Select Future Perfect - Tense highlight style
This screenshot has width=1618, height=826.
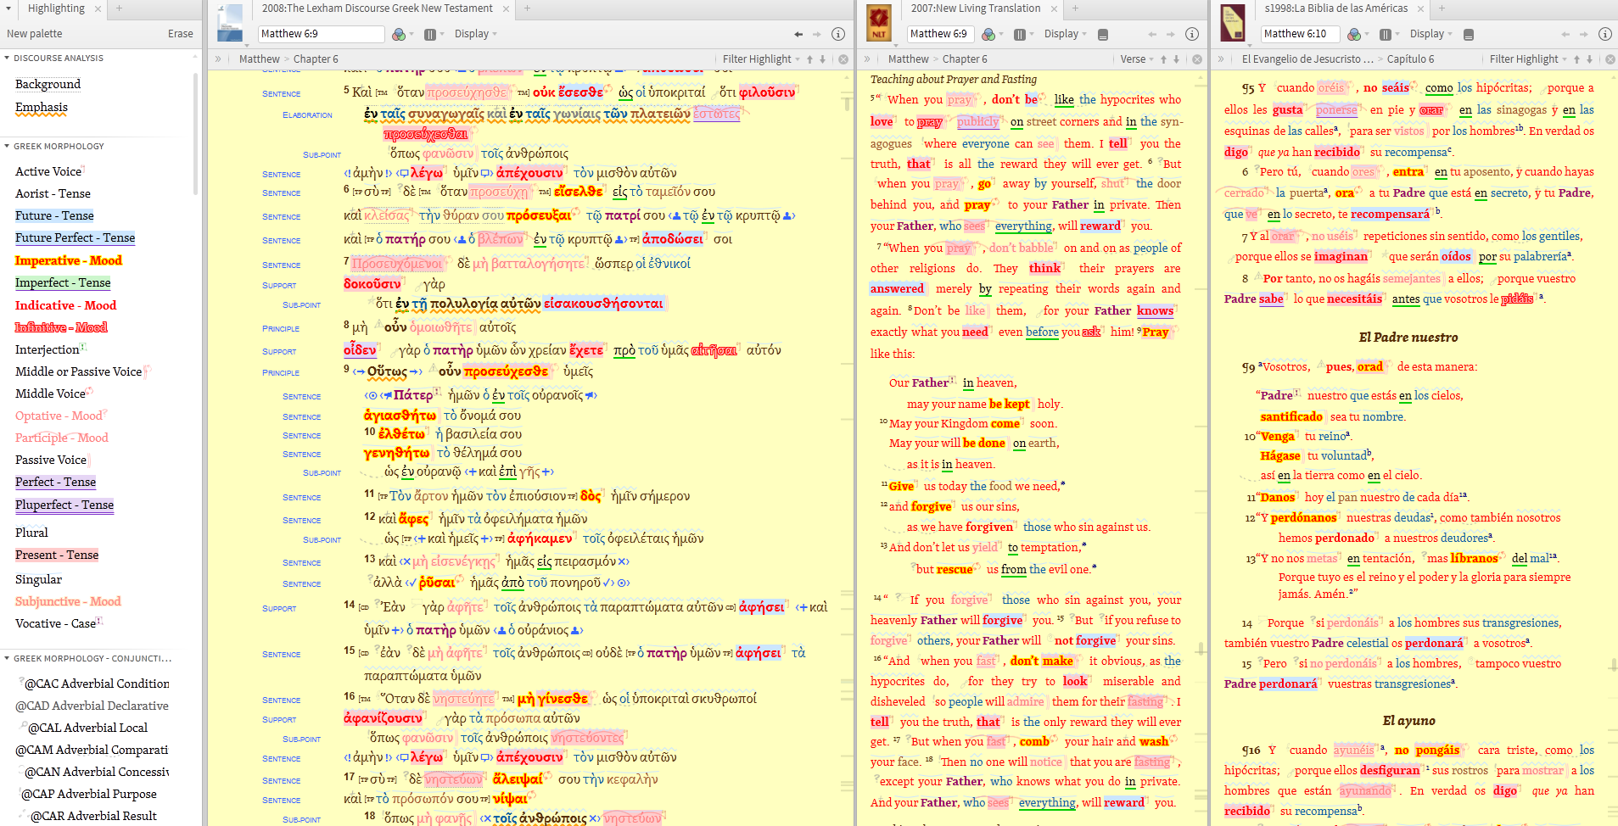pos(75,237)
